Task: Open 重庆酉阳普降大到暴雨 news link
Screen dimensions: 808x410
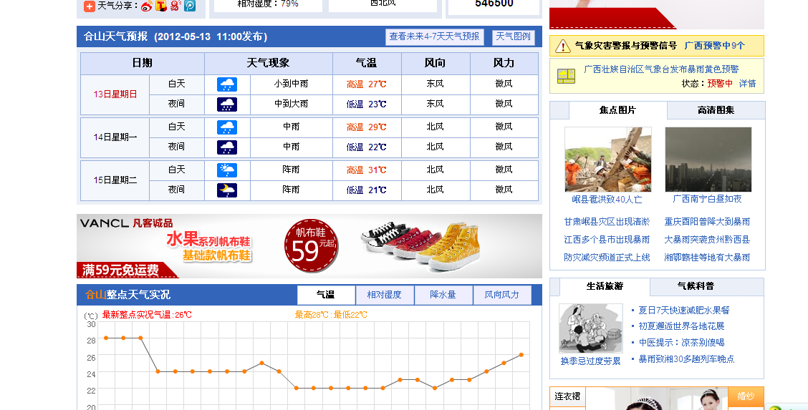Action: [x=707, y=222]
